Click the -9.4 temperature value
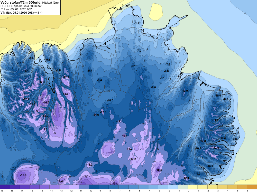Screen dimensions: 257x192 click(x=99, y=80)
